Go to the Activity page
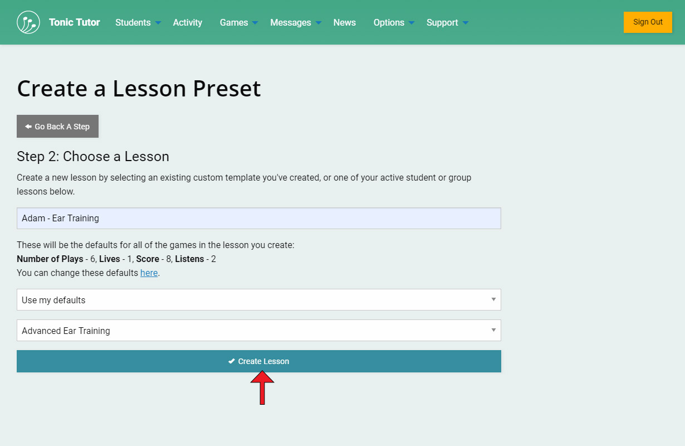Screen dimensions: 685x446 [x=187, y=22]
